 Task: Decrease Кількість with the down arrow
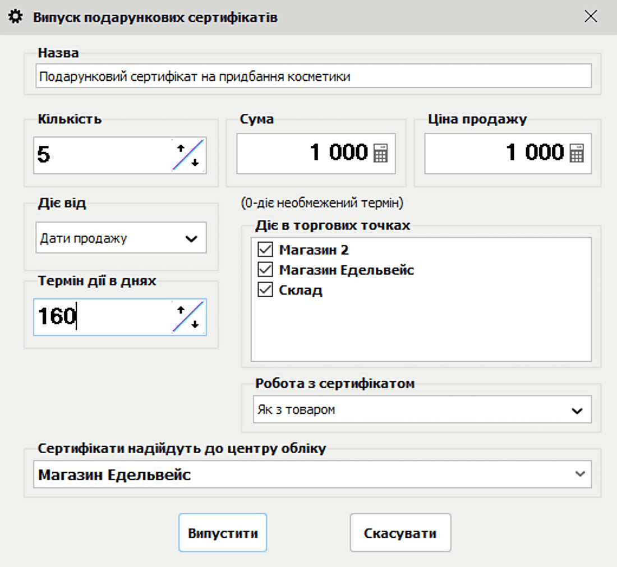click(195, 163)
